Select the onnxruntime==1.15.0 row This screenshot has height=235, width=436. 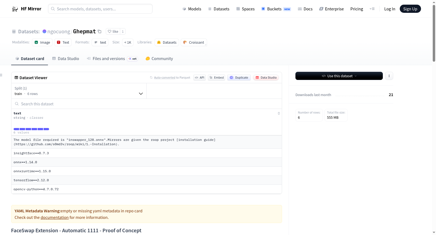[147, 171]
